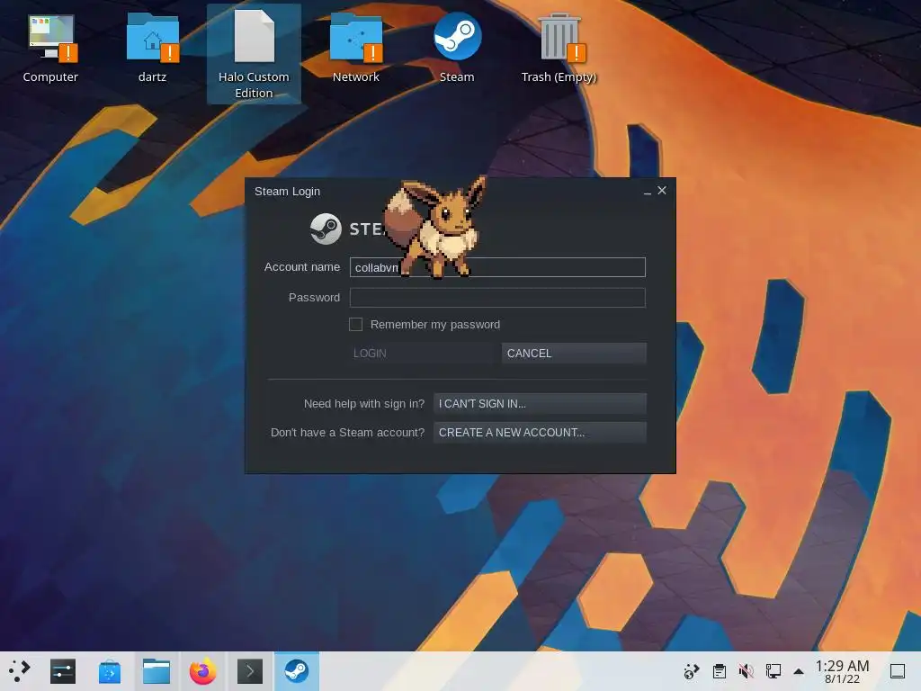Image resolution: width=921 pixels, height=691 pixels.
Task: Open Dolphin file manager from taskbar
Action: click(156, 671)
